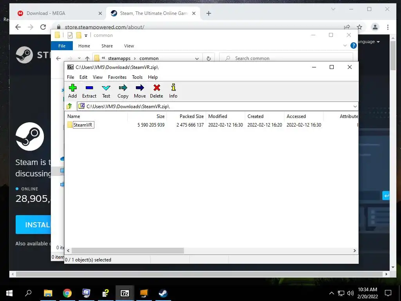Viewport: 401px width, 301px height.
Task: Click the Extract icon in 7-Zip
Action: point(89,91)
